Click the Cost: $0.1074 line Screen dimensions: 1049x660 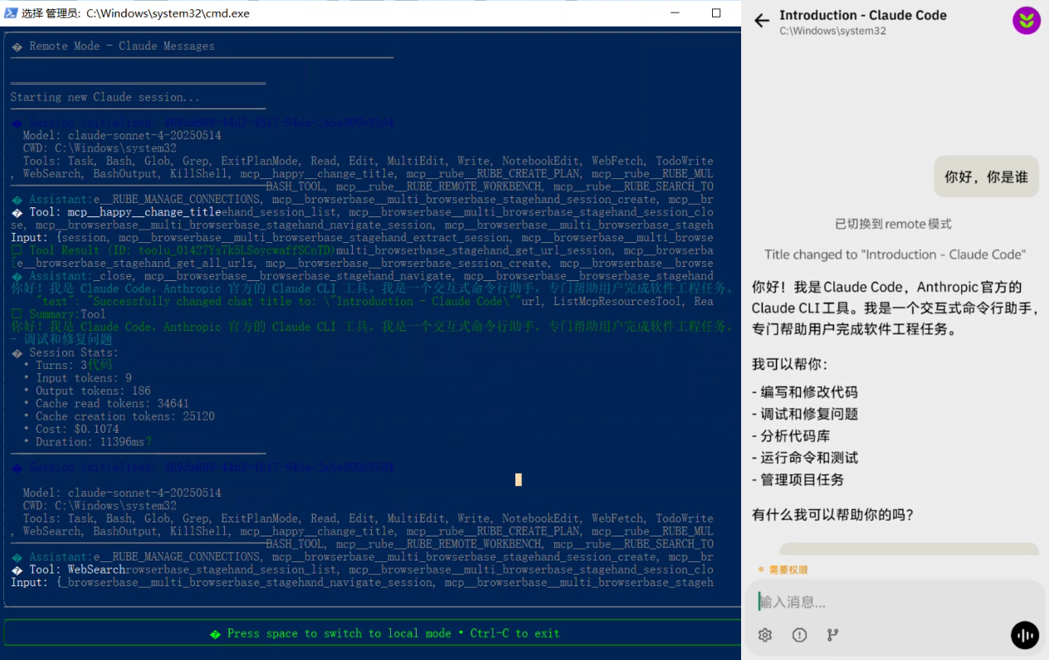pos(71,429)
